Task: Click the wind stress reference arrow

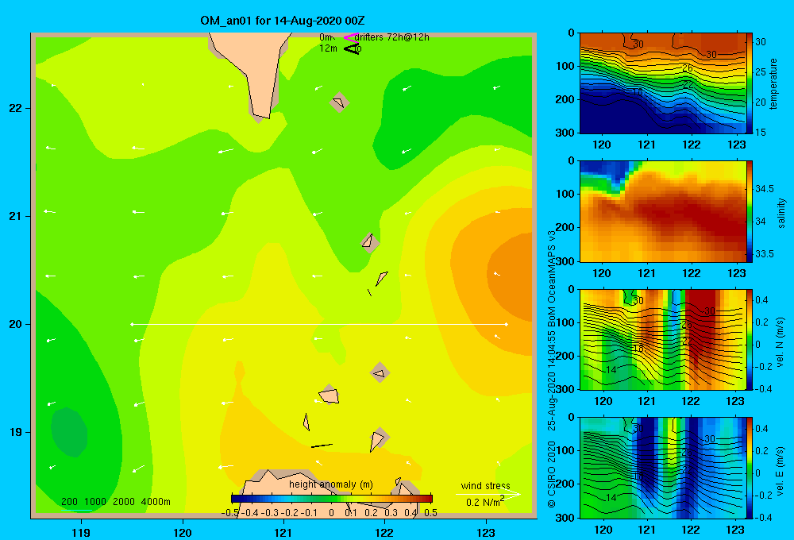Action: 488,495
